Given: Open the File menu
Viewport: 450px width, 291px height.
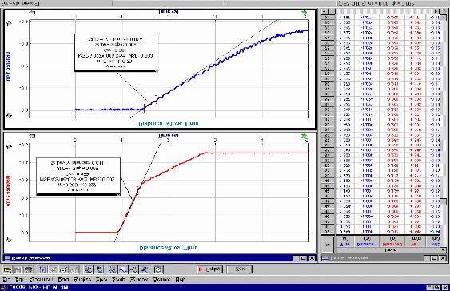Looking at the screenshot, I should [x=6, y=279].
